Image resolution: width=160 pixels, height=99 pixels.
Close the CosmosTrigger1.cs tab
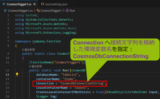pos(34,4)
